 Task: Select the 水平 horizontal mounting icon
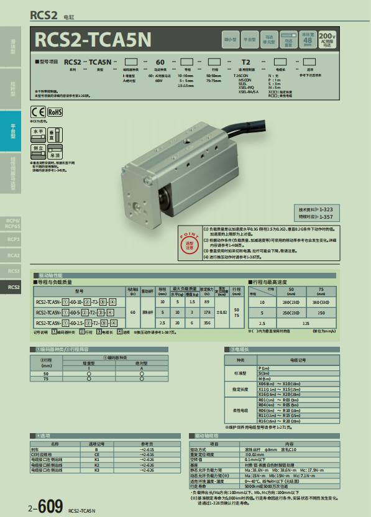[x=39, y=135]
